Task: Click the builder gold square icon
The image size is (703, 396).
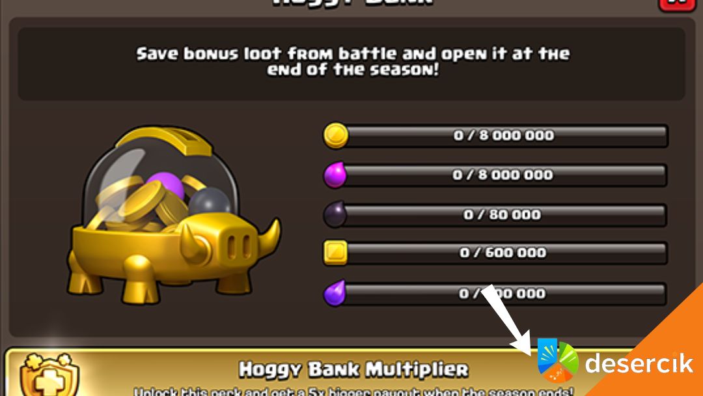Action: click(336, 253)
